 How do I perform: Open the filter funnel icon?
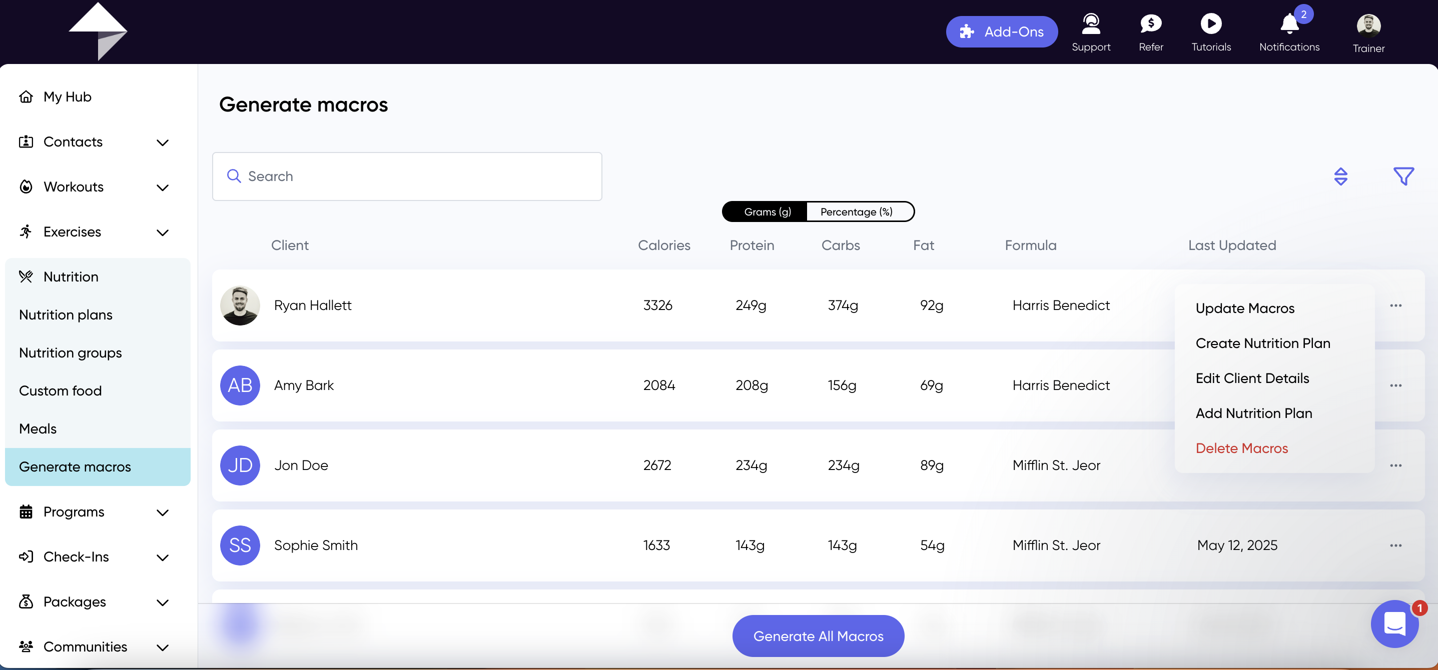click(x=1403, y=176)
